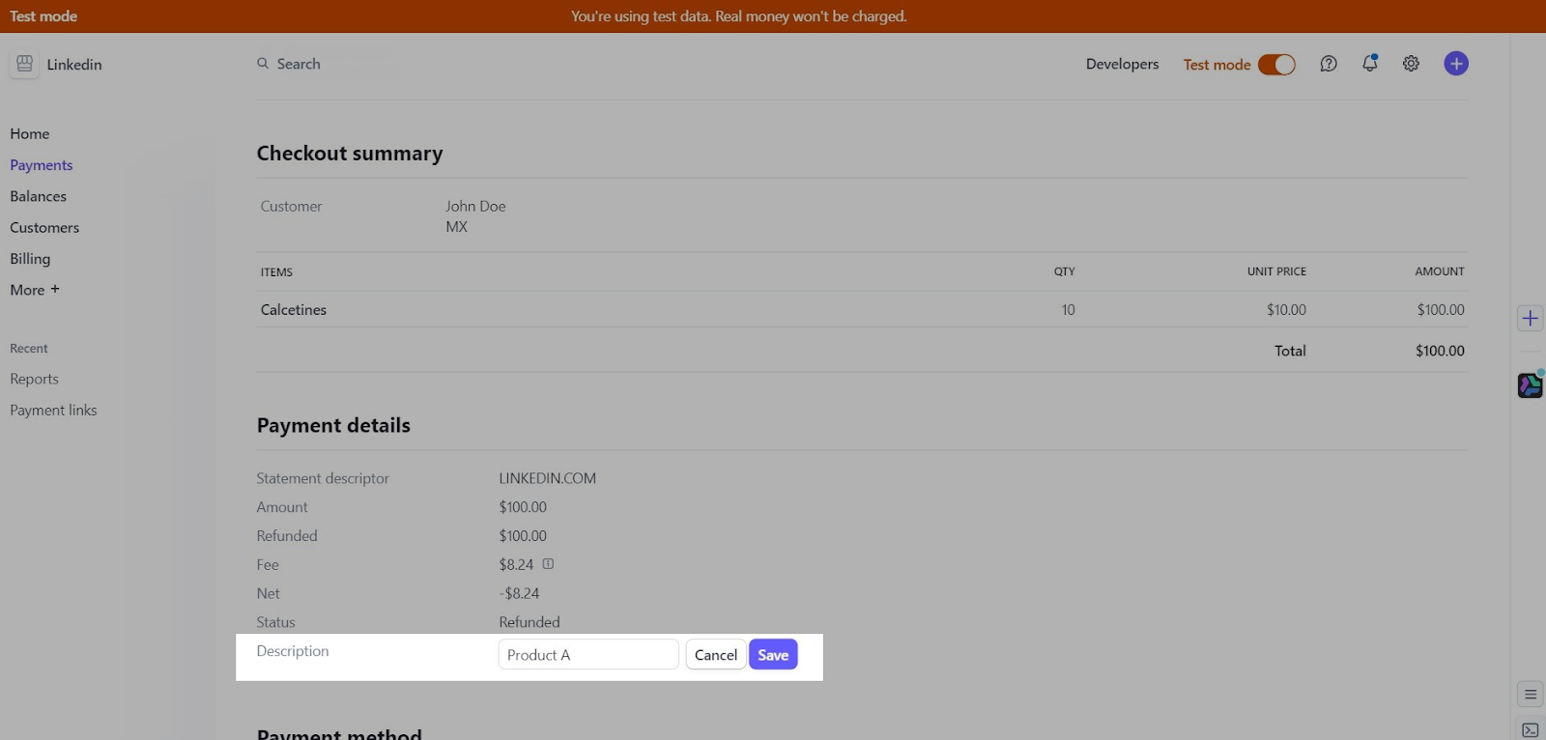Open the notifications bell icon

[1370, 63]
